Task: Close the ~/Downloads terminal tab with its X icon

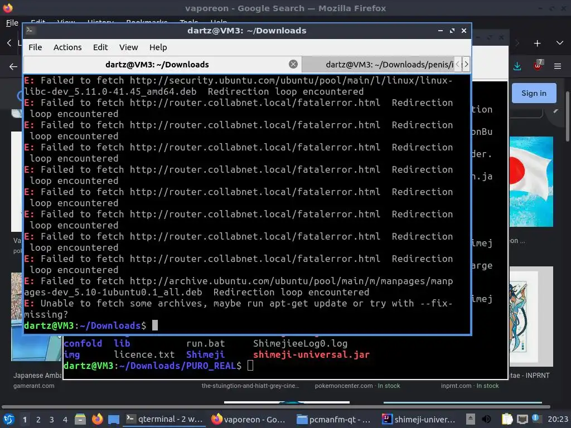Action: [x=293, y=65]
